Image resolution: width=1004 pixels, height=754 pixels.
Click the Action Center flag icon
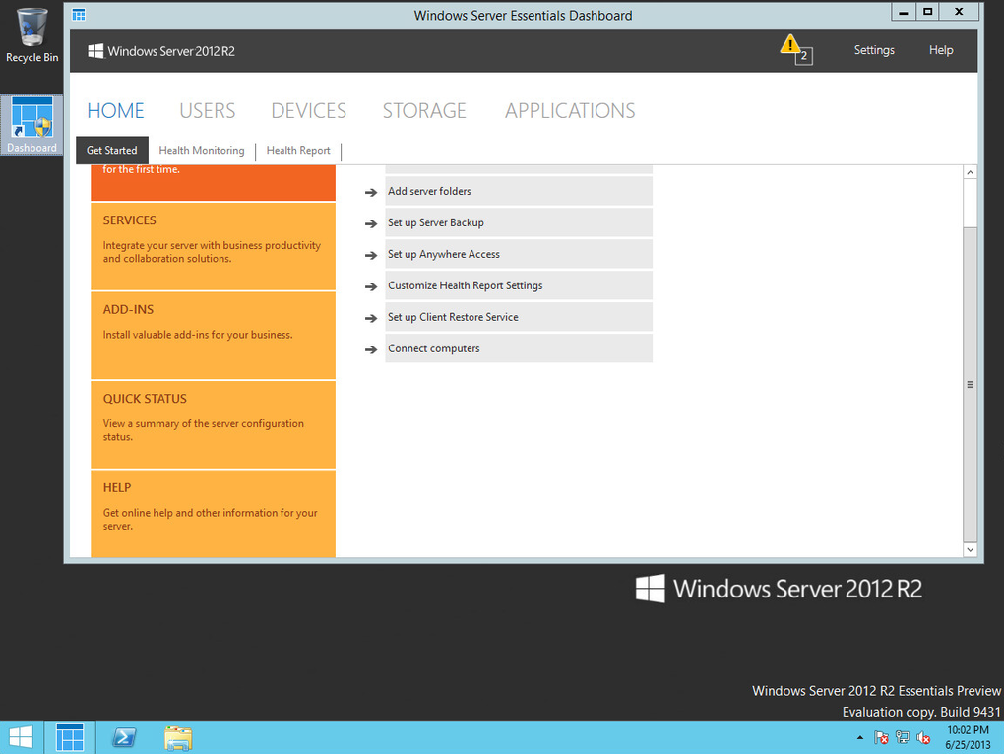point(881,738)
